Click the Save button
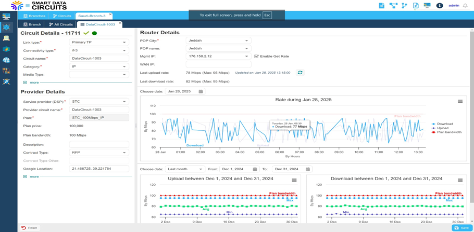Viewport: 474px width, 232px height. point(461,228)
